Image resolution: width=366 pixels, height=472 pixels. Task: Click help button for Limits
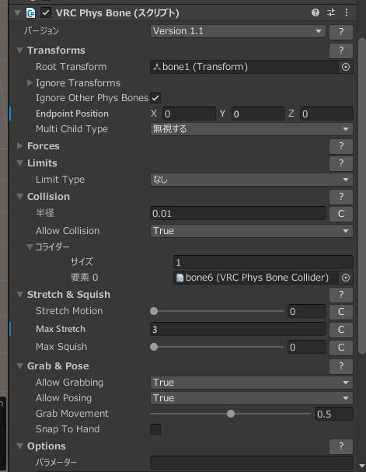click(x=341, y=163)
